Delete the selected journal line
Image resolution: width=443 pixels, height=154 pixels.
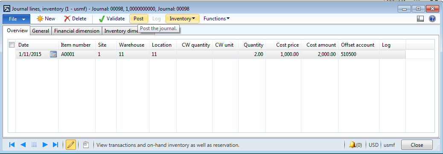point(75,19)
